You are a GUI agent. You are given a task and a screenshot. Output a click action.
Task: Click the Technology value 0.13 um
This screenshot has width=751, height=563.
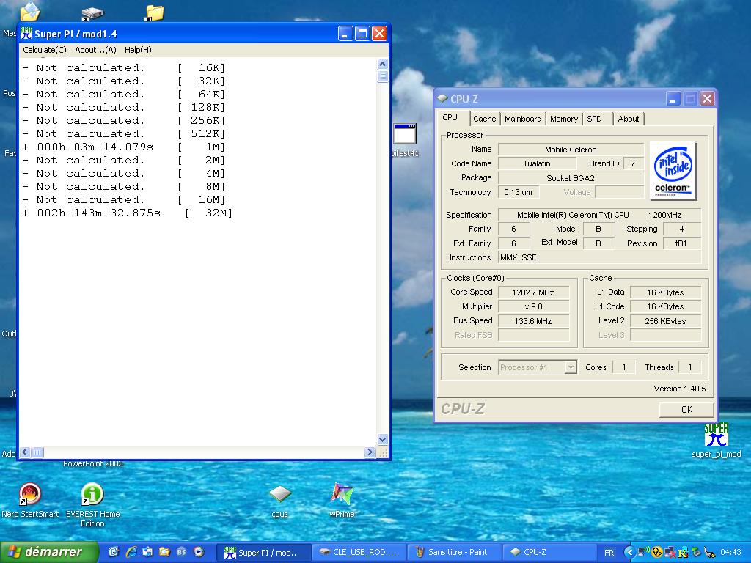[x=519, y=193]
